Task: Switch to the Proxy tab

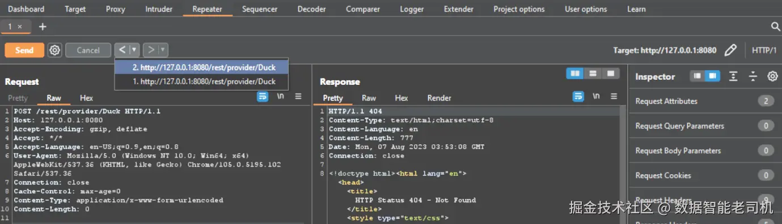Action: (116, 9)
